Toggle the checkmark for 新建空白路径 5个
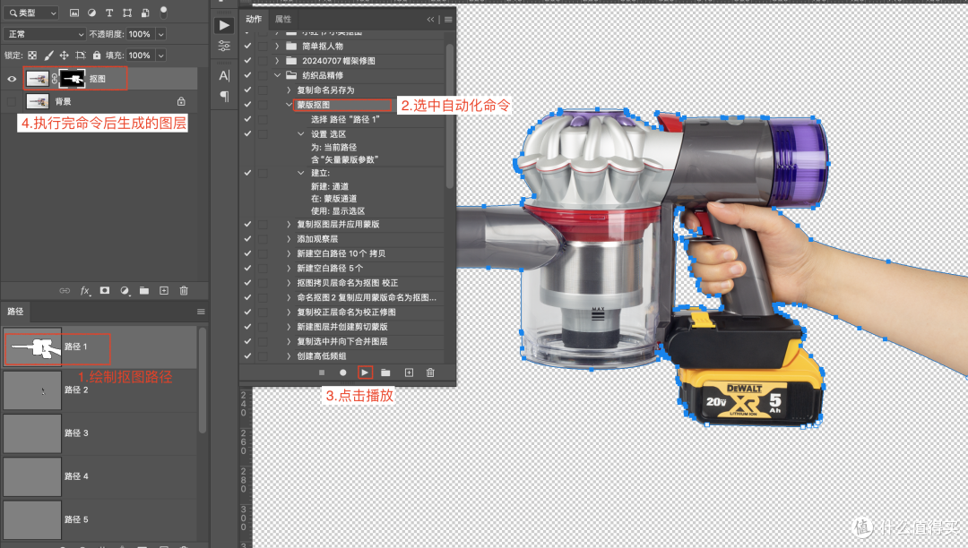Image resolution: width=968 pixels, height=548 pixels. click(x=247, y=268)
